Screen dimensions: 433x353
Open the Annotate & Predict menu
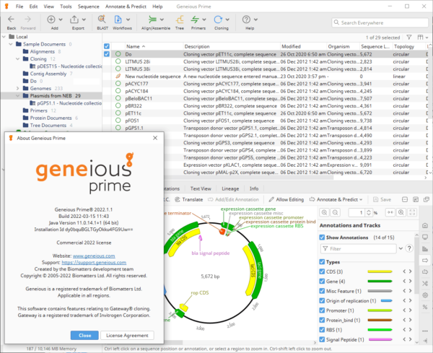click(126, 6)
